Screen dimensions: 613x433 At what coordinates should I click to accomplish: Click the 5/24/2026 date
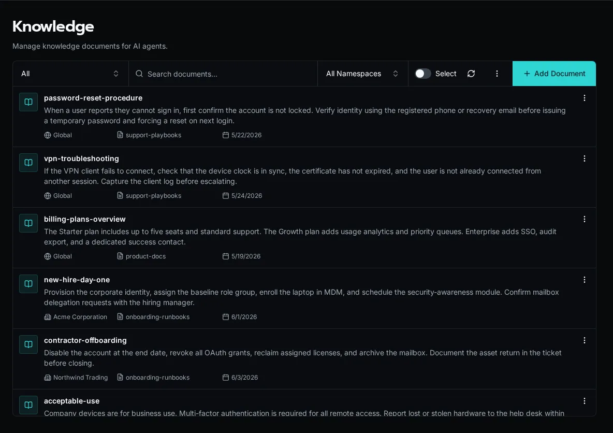(246, 196)
